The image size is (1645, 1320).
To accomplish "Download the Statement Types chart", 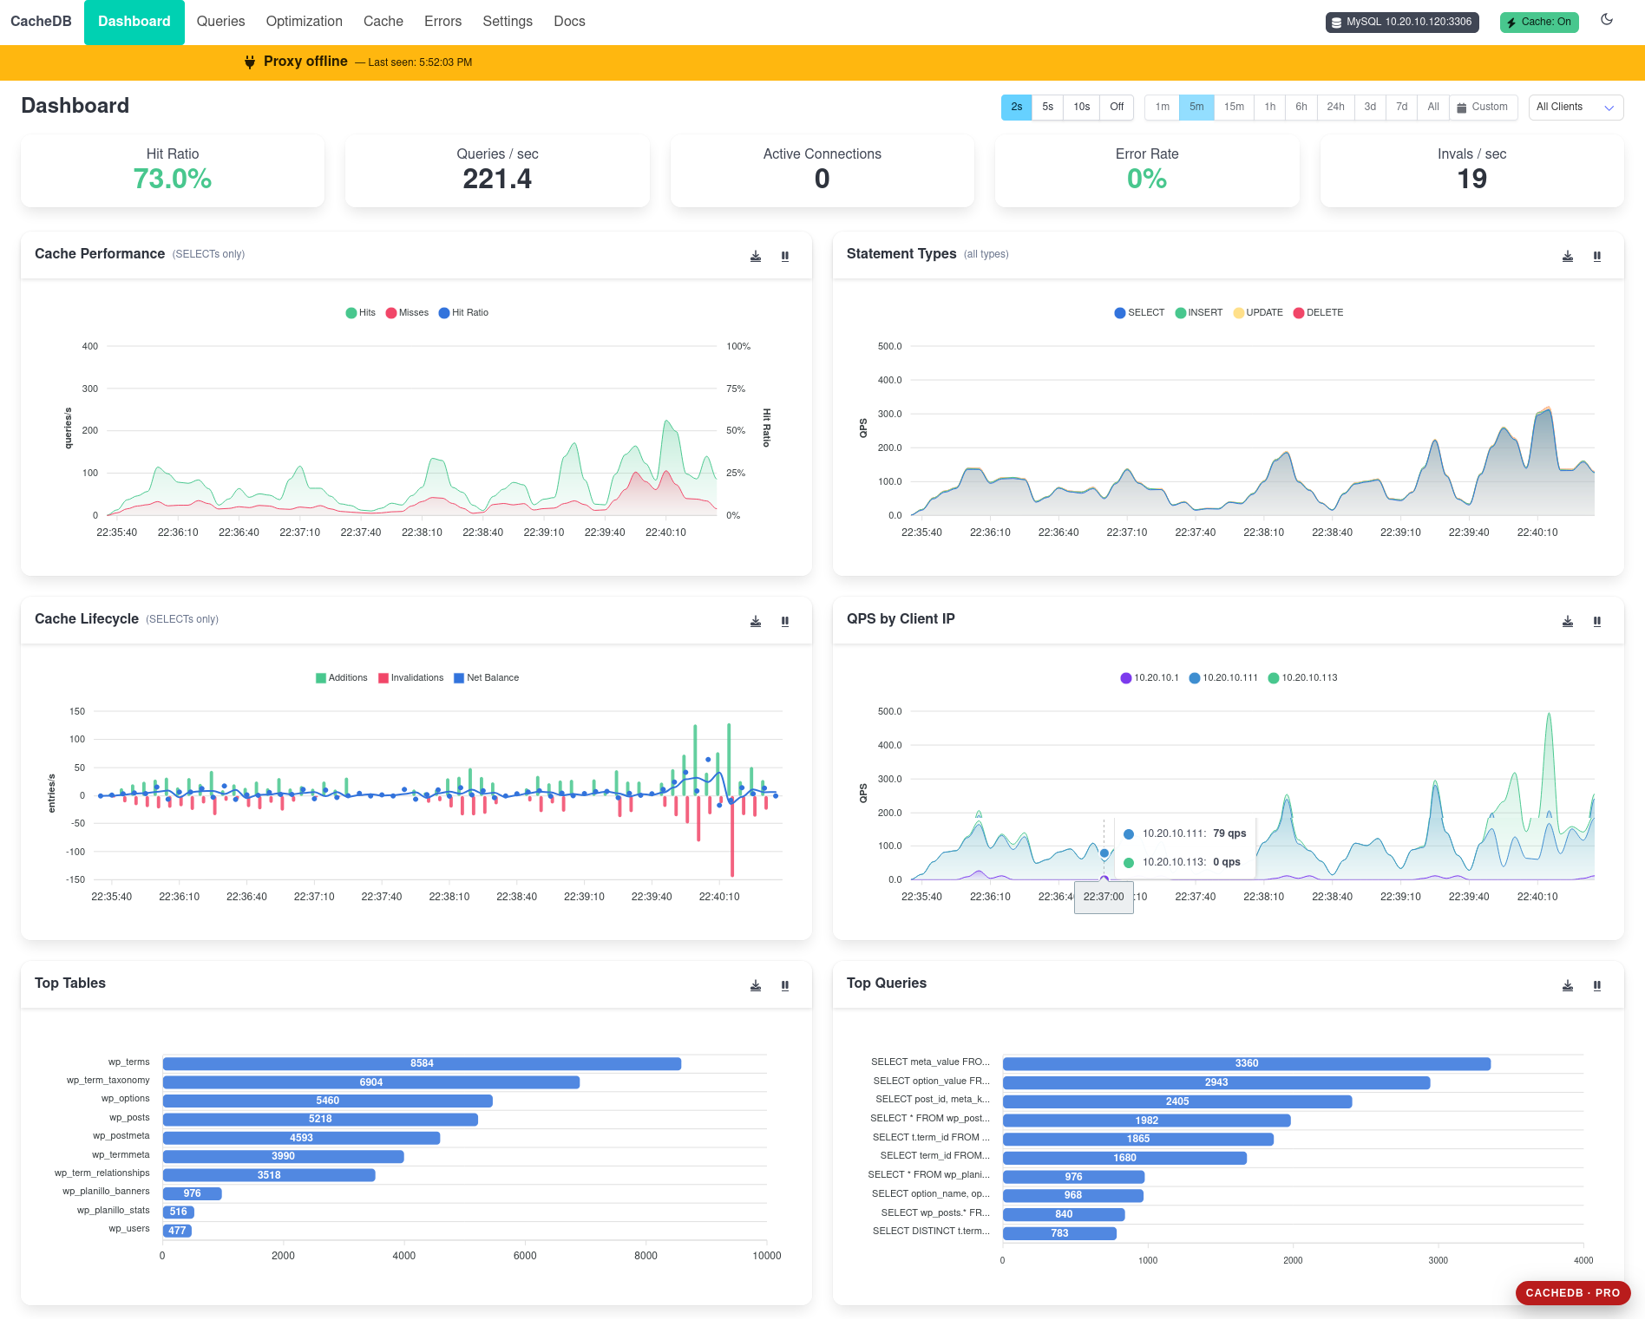I will pos(1568,256).
